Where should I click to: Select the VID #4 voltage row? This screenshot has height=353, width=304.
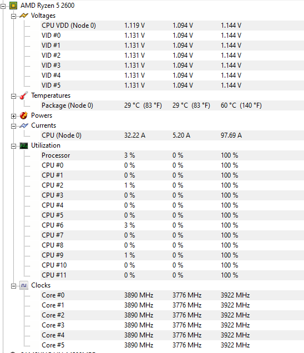pos(172,75)
